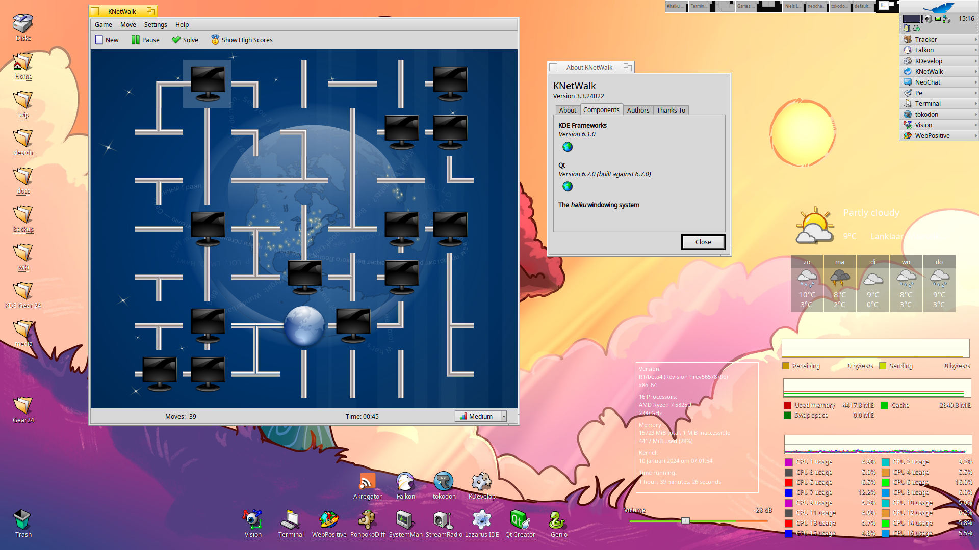Screen dimensions: 979x550
Task: Toggle Receiving network legend box
Action: click(x=786, y=366)
